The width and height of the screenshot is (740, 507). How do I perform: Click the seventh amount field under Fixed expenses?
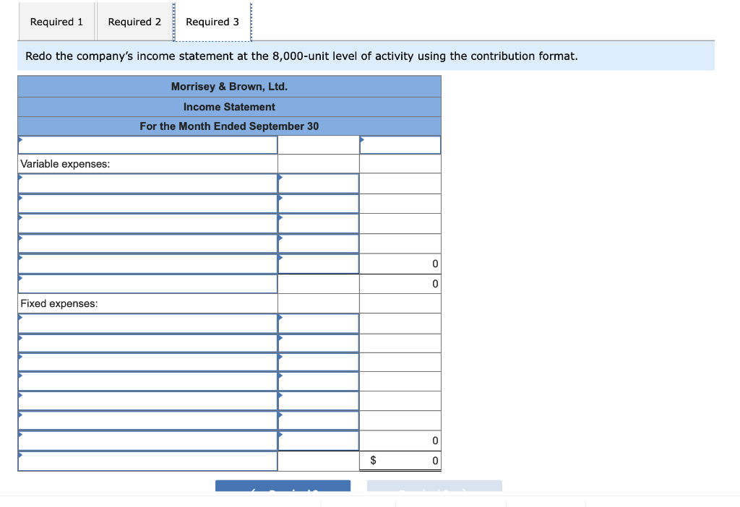click(x=319, y=441)
